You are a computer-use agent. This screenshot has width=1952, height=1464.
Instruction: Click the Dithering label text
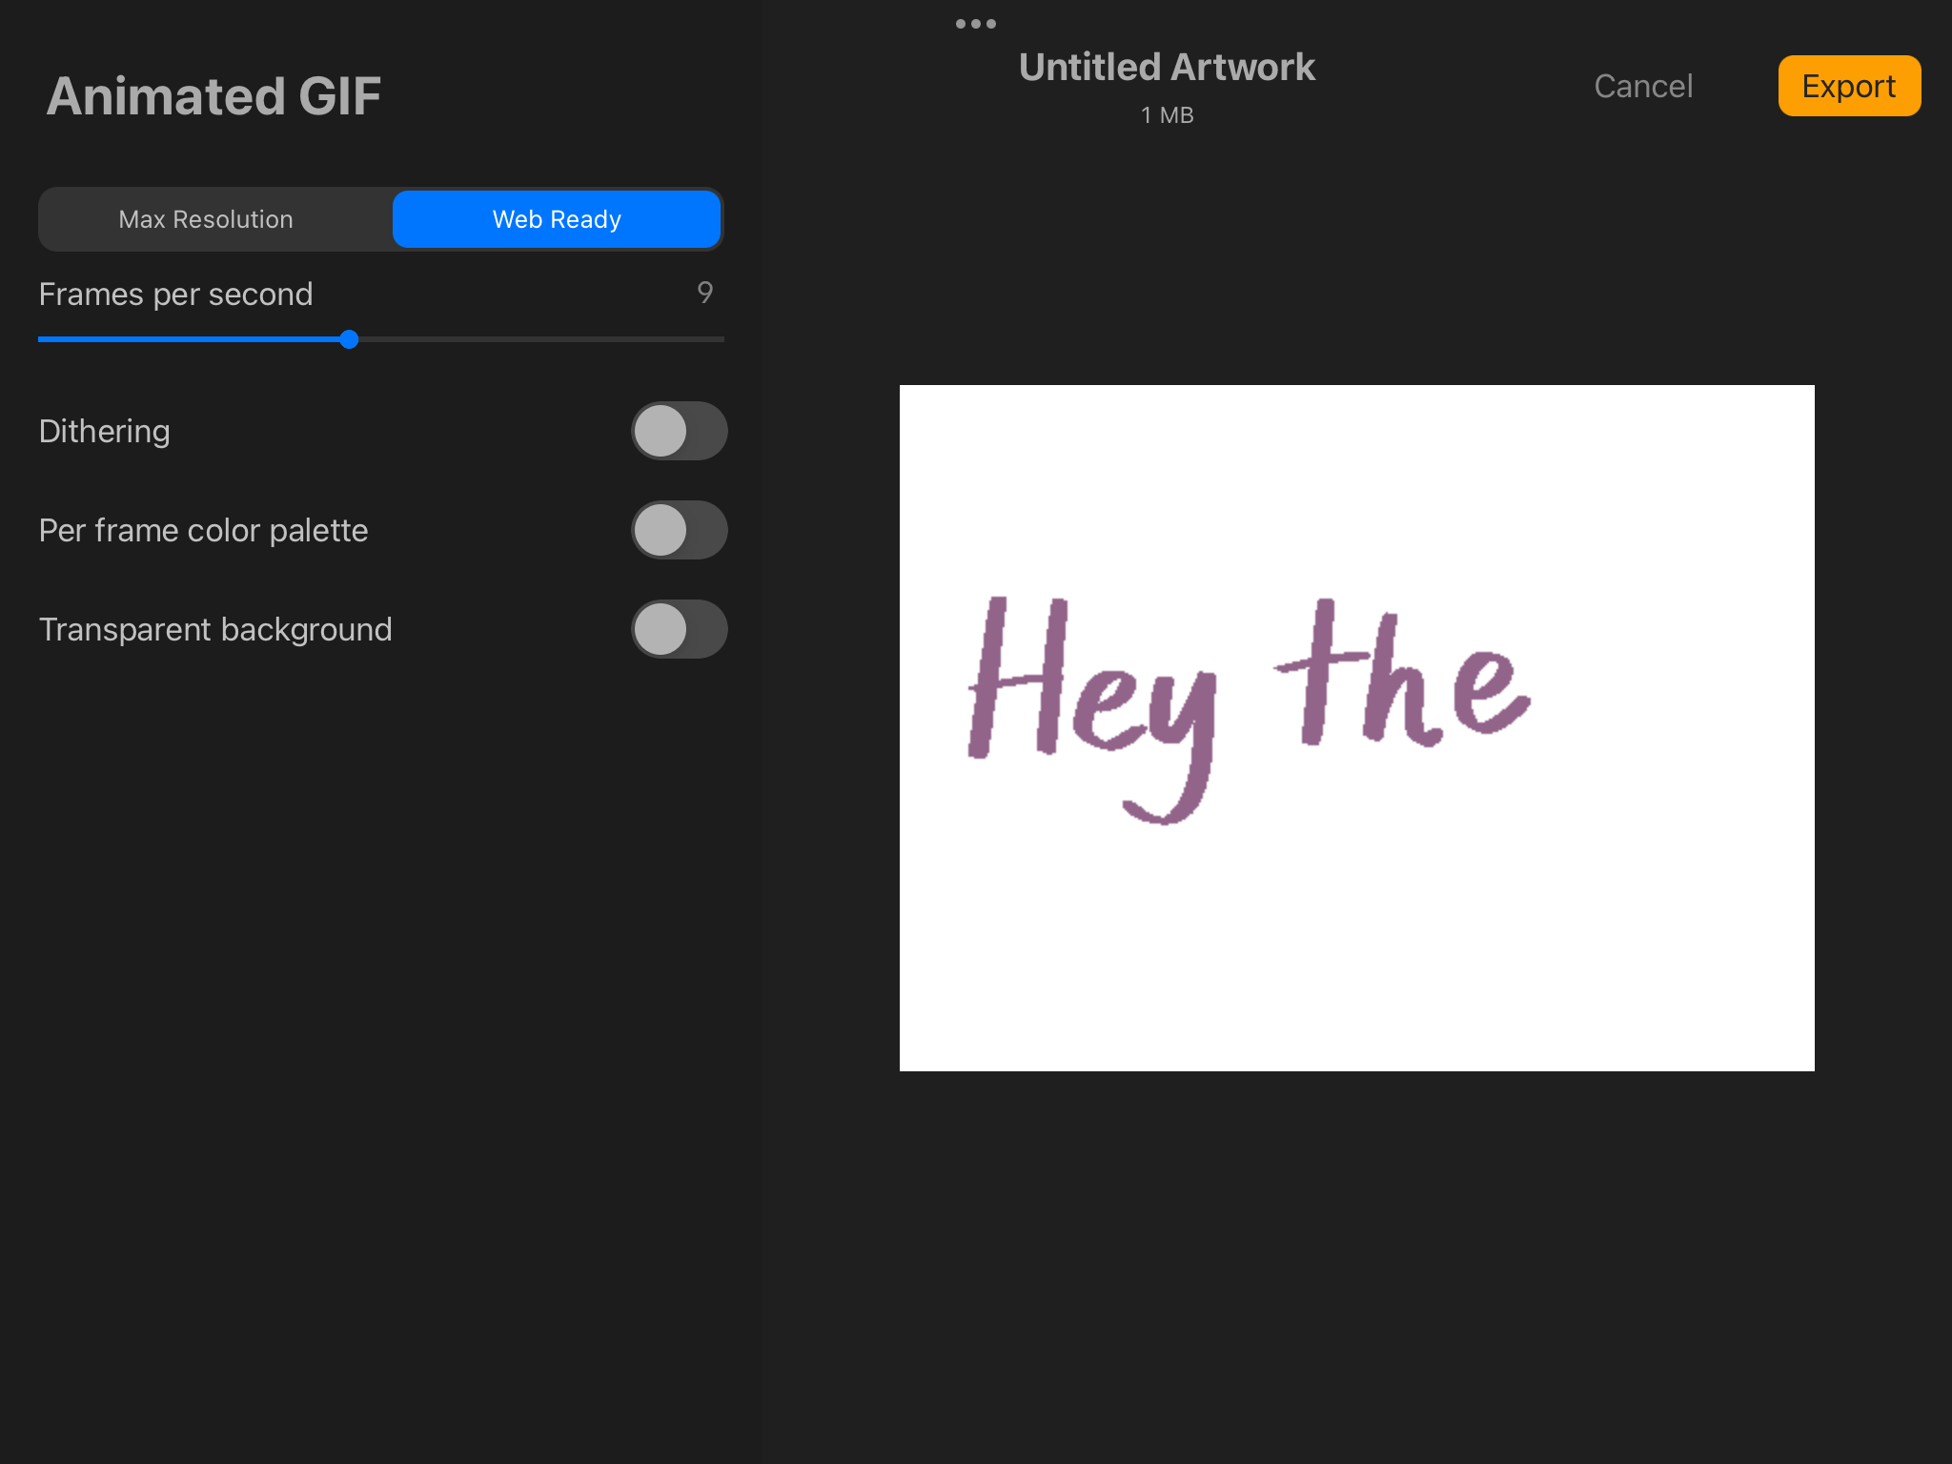point(105,432)
